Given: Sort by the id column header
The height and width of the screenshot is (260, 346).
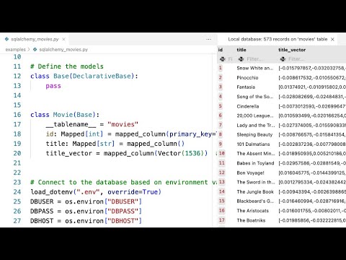Looking at the screenshot, I should coord(221,50).
